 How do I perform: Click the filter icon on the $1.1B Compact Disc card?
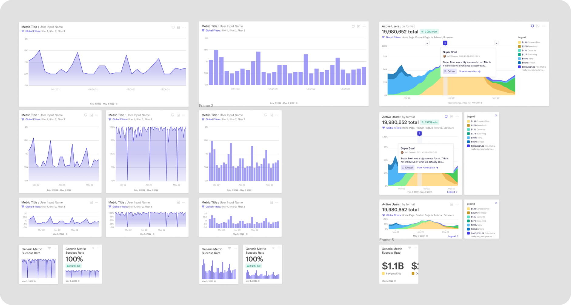[x=409, y=248]
